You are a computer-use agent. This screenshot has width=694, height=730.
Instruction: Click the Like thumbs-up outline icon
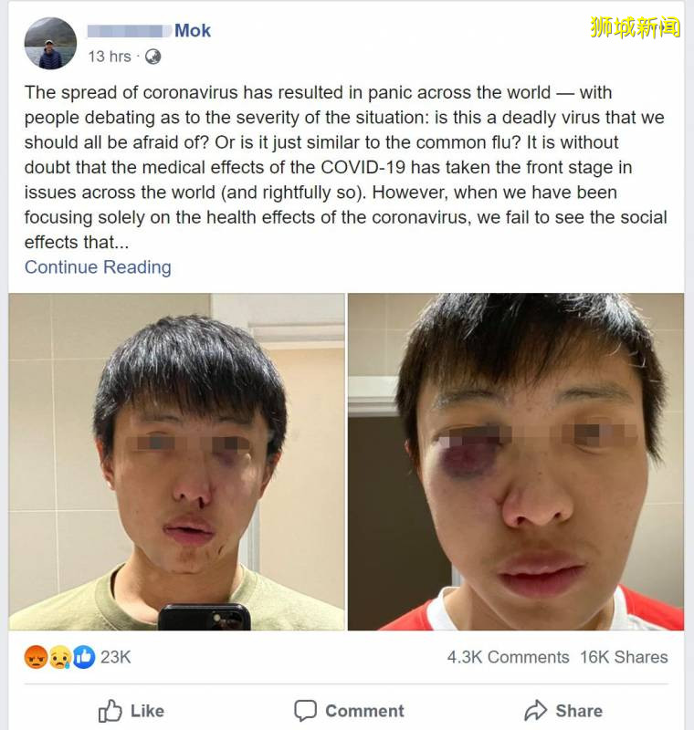(x=110, y=711)
